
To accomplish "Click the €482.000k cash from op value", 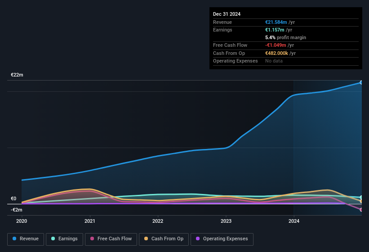I will point(276,53).
